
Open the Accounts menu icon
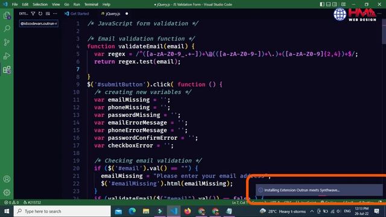7,179
